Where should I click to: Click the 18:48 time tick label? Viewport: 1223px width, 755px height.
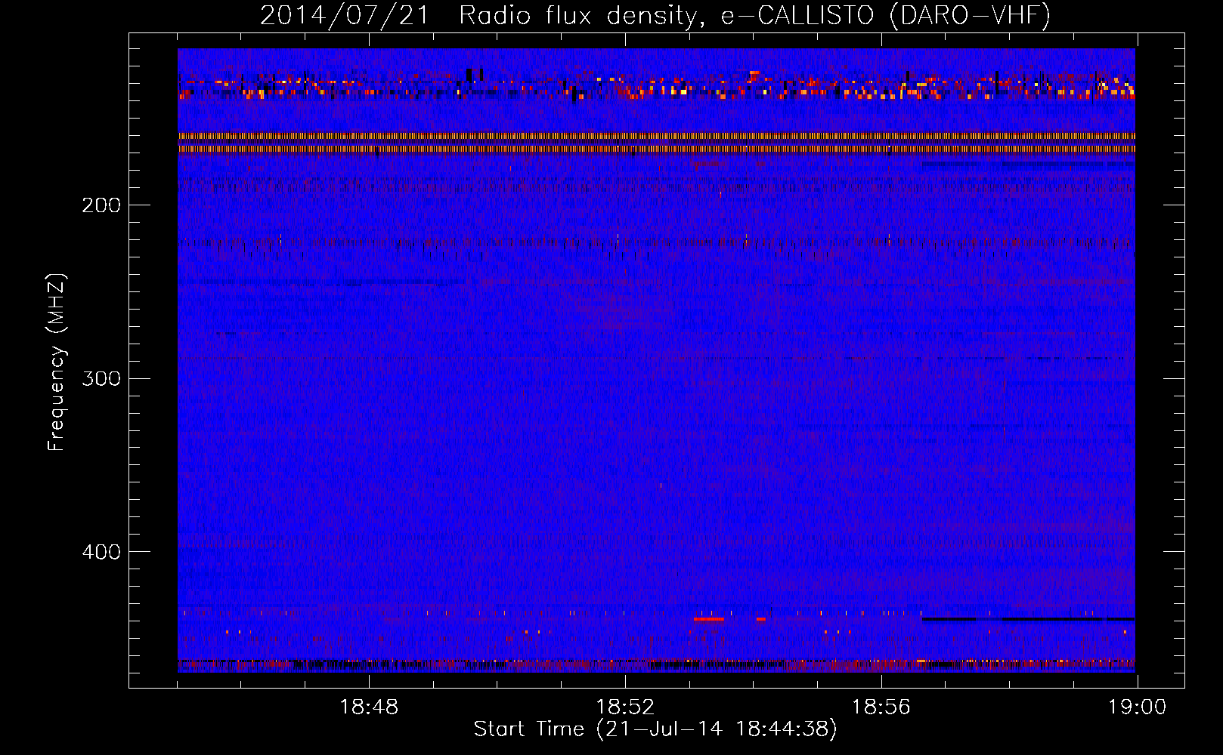[369, 707]
